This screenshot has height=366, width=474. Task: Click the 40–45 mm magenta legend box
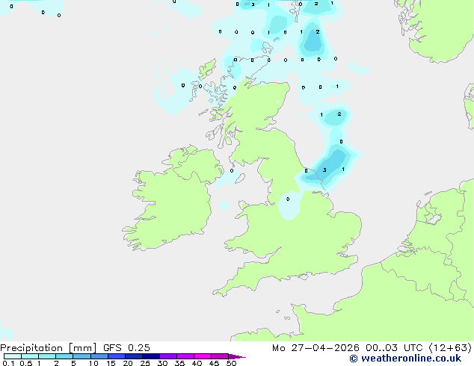pos(203,356)
